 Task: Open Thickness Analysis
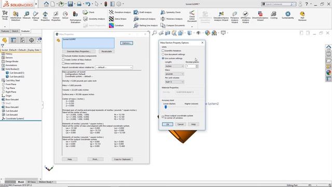click(172, 19)
